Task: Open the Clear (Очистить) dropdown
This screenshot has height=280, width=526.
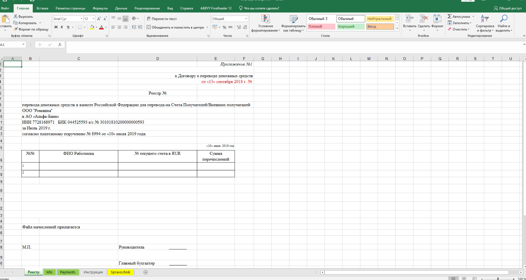Action: click(x=458, y=29)
